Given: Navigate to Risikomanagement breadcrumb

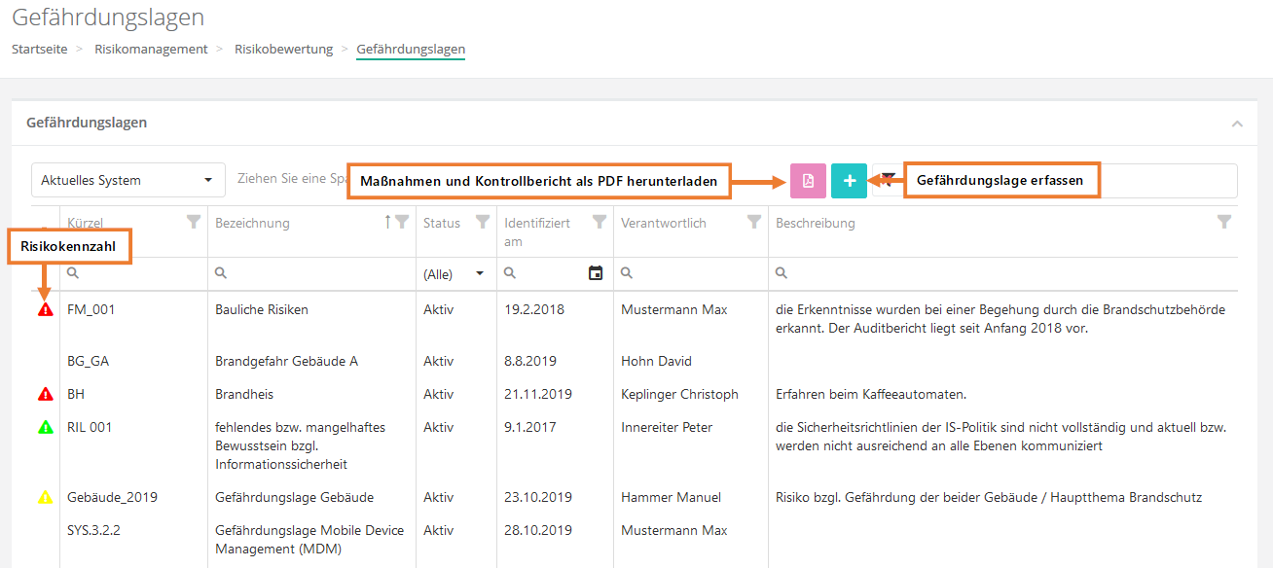Looking at the screenshot, I should (x=151, y=49).
